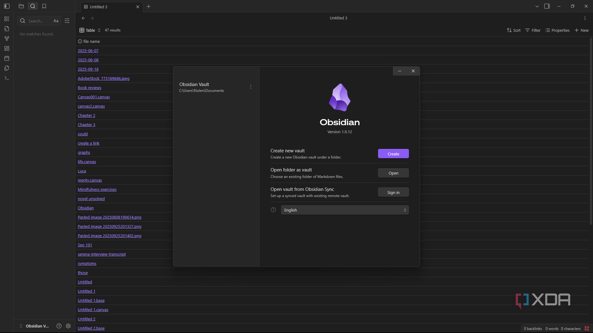Click the 0 words status item
593x333 pixels.
pos(552,328)
